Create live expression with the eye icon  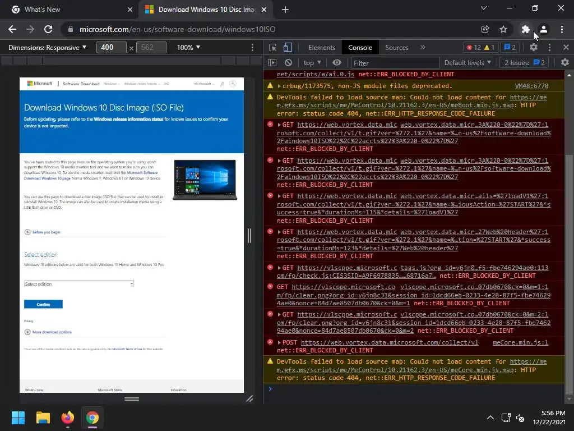coord(337,63)
